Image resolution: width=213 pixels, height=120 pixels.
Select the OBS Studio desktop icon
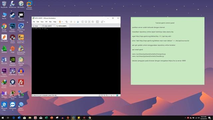coord(21,5)
